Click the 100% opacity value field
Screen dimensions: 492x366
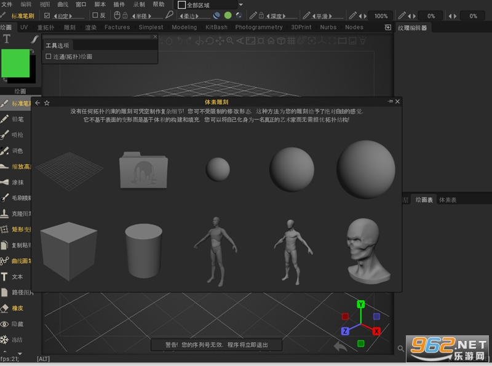coord(381,16)
